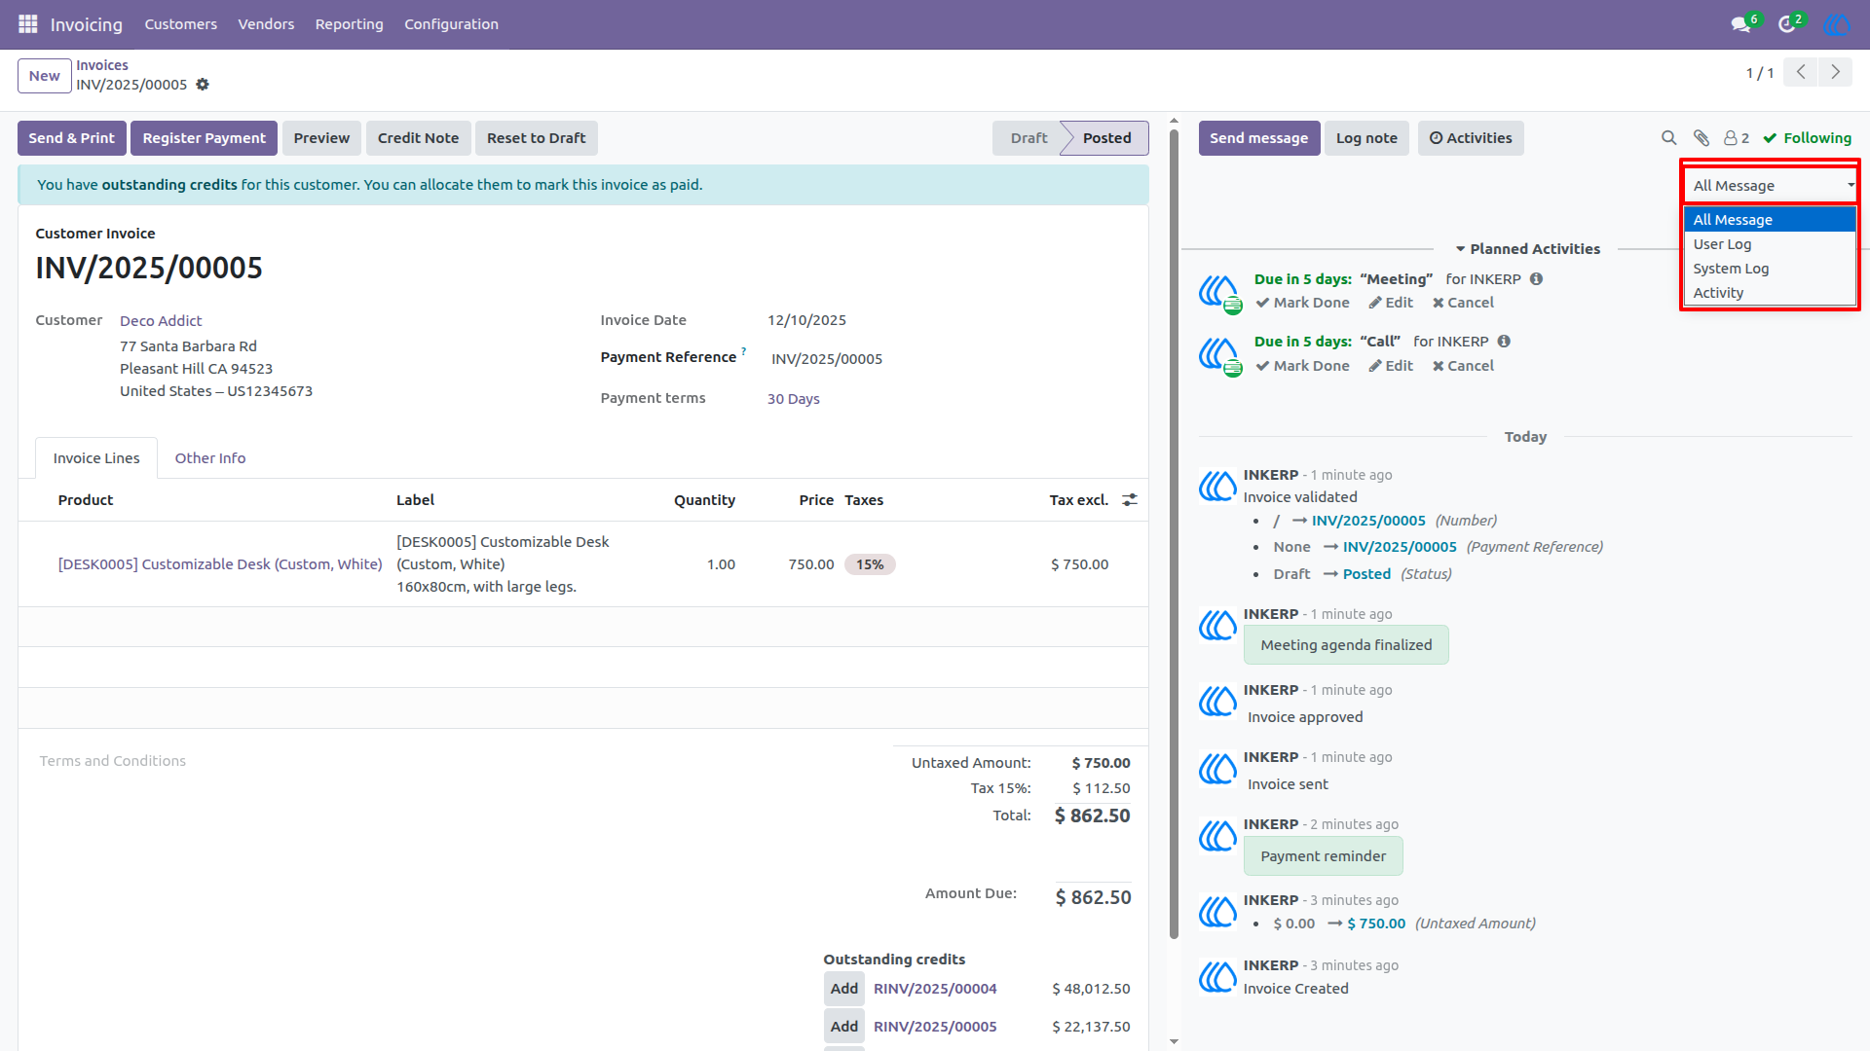Open info icon for Call activity

pos(1504,342)
